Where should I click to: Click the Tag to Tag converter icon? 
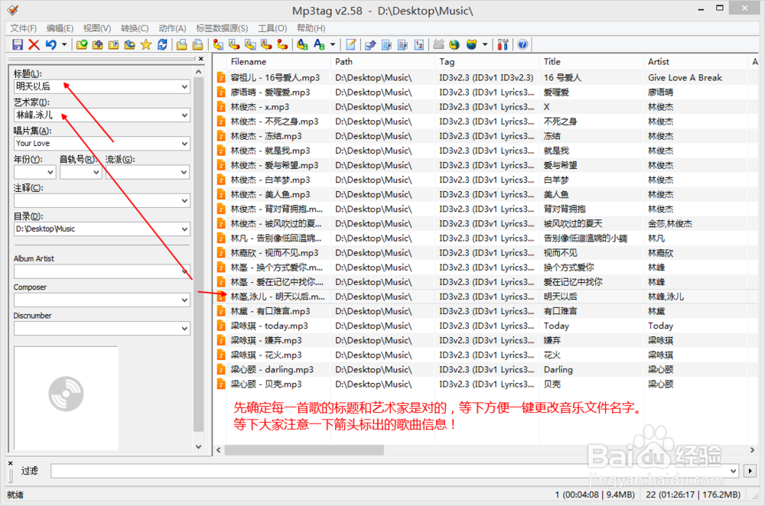[282, 45]
